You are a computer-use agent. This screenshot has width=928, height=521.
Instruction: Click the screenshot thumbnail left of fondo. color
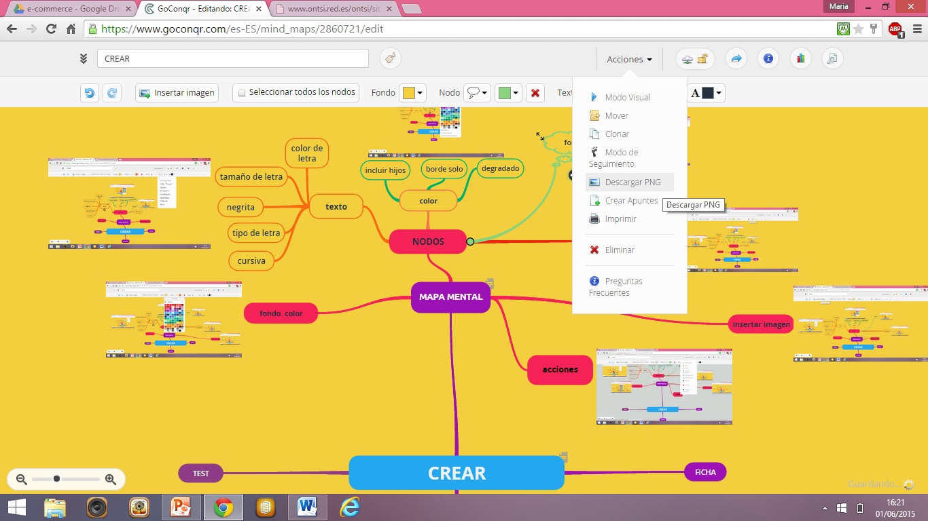click(174, 320)
